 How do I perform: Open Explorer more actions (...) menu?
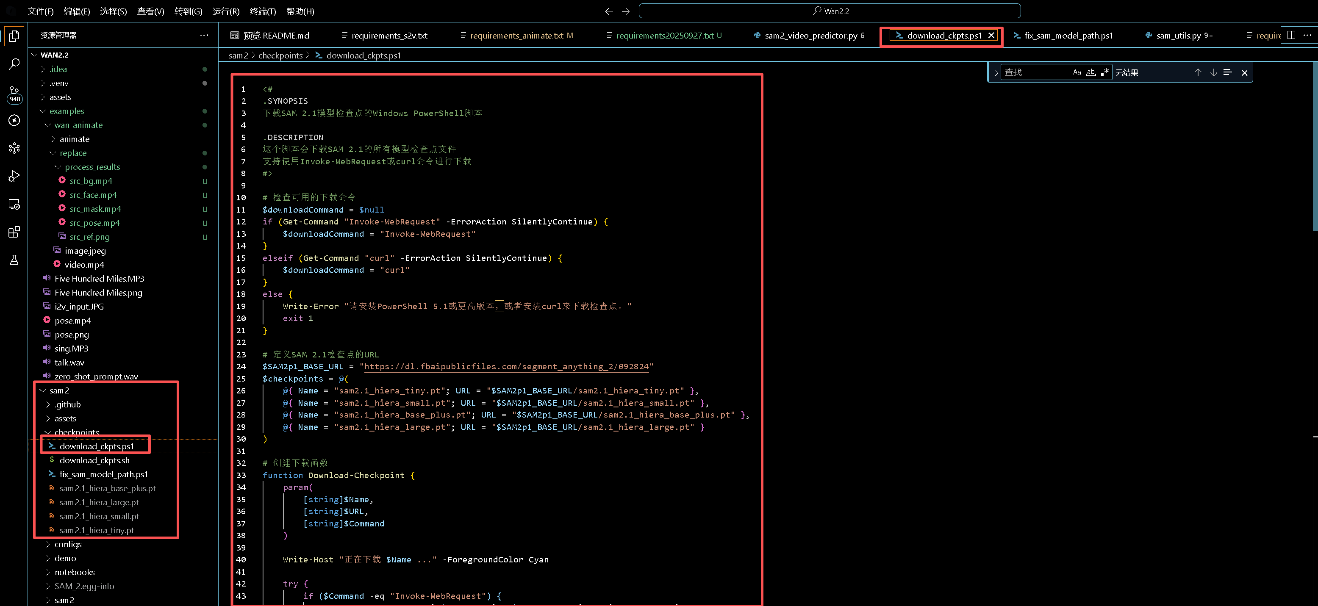click(x=204, y=35)
